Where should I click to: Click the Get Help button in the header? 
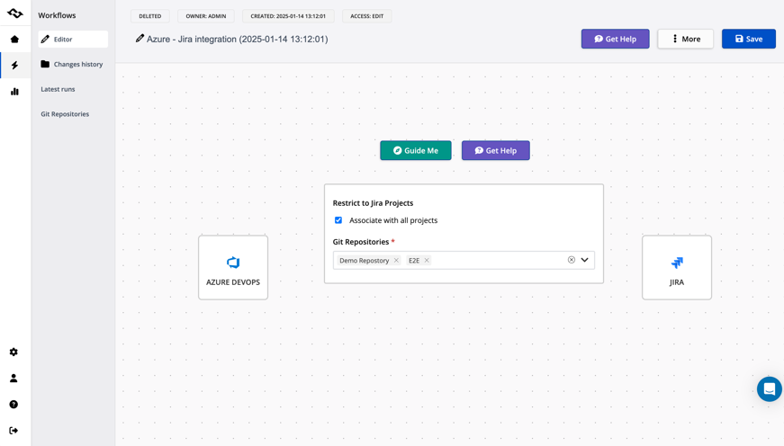click(x=615, y=39)
